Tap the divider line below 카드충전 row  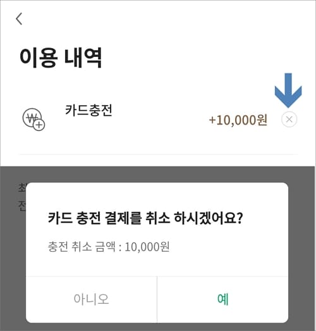click(x=159, y=154)
